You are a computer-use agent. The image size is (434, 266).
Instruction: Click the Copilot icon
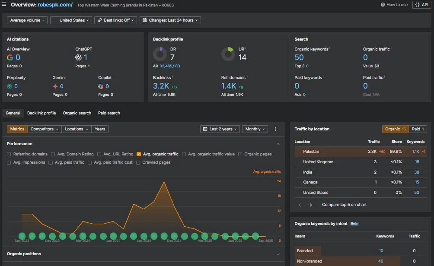point(101,86)
